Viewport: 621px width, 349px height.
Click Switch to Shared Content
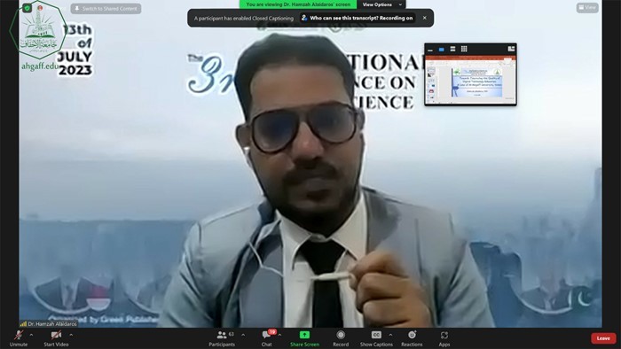point(106,8)
